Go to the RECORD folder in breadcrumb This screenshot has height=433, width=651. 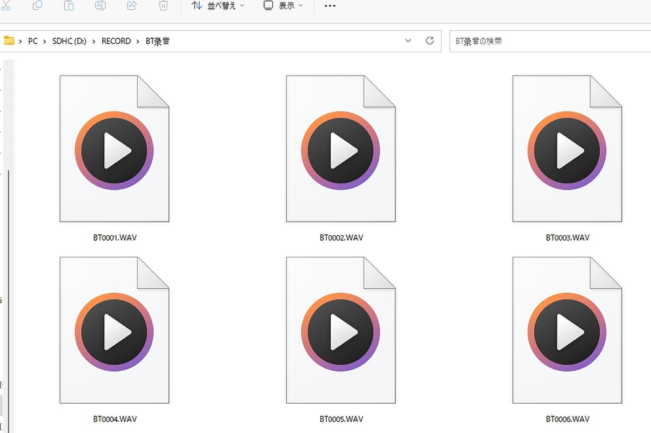(x=116, y=41)
